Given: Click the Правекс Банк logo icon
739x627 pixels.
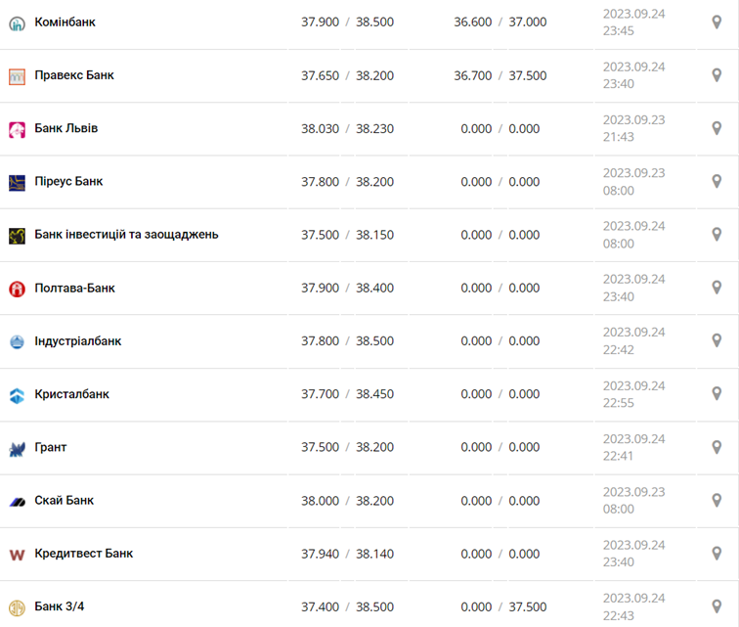Looking at the screenshot, I should pos(17,76).
